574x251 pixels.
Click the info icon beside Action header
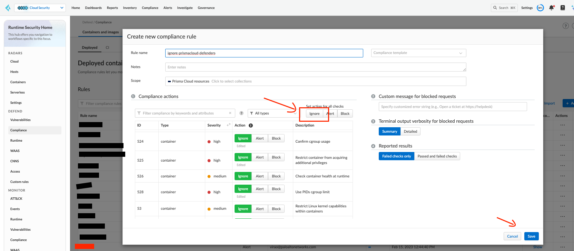[x=251, y=125]
